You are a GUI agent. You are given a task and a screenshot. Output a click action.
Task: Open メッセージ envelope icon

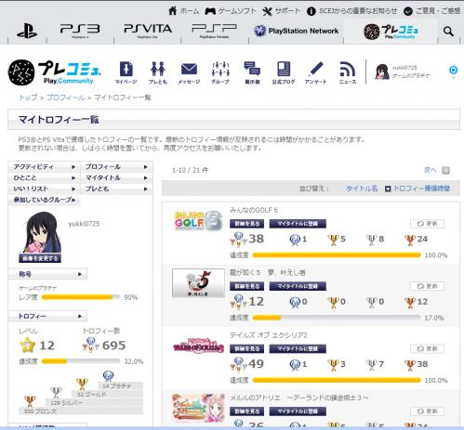[189, 72]
